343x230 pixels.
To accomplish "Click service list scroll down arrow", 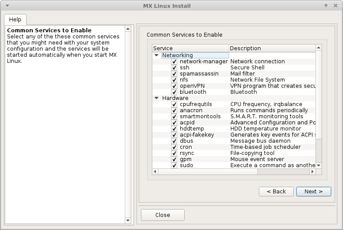I will point(319,165).
